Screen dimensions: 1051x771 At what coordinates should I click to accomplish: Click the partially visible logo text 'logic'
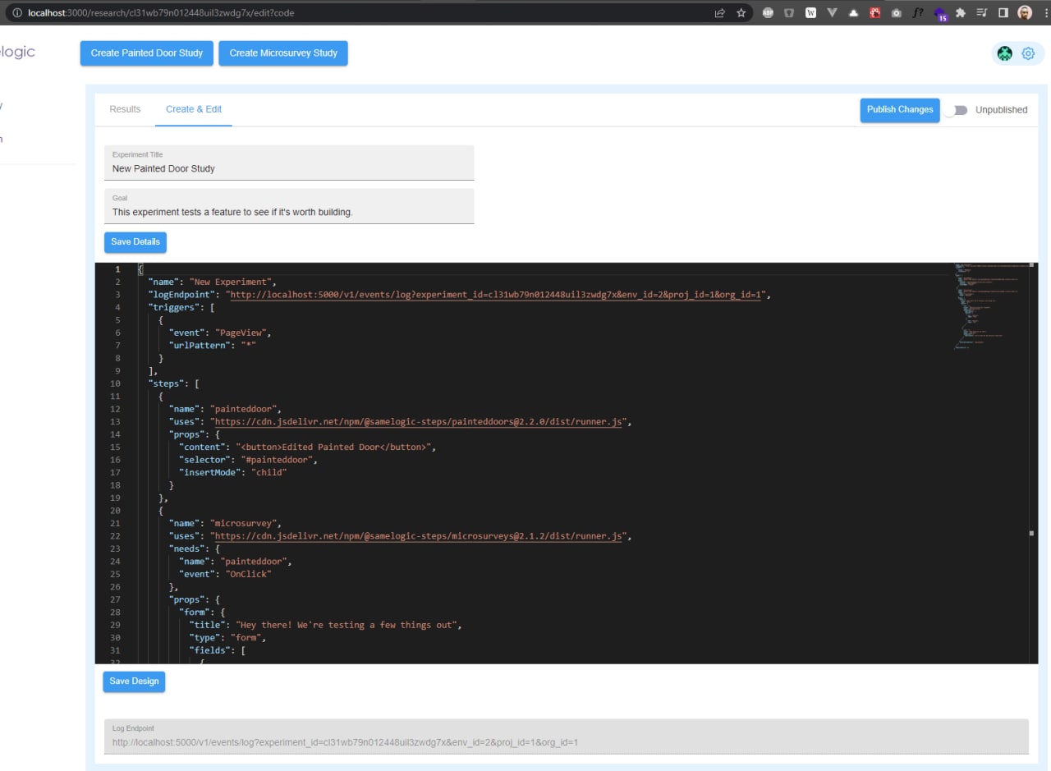pos(17,53)
